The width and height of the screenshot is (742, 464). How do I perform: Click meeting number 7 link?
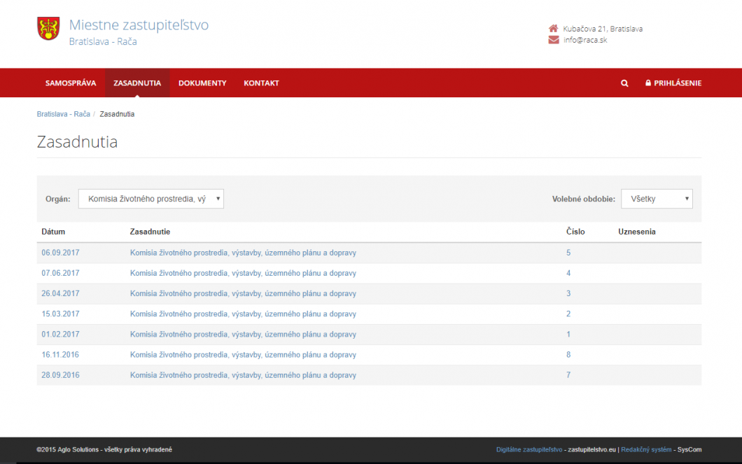coord(568,375)
